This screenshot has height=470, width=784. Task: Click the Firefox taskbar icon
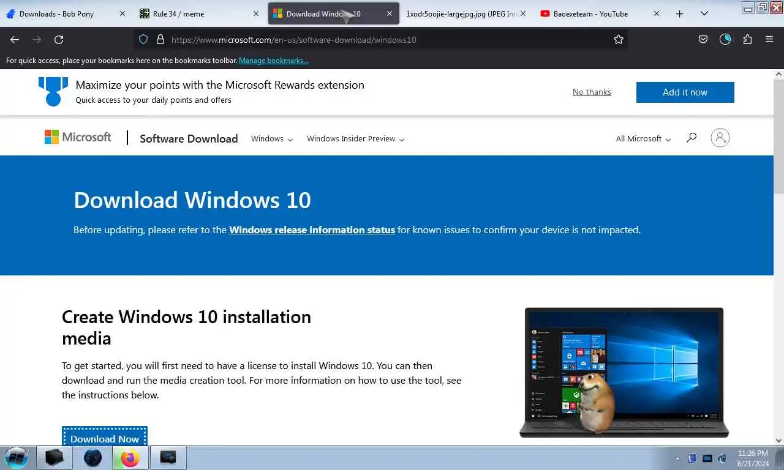click(x=130, y=458)
